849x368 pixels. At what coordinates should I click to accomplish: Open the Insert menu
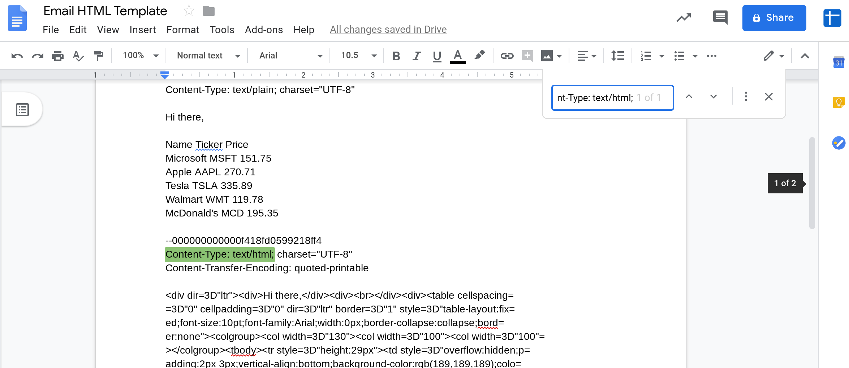coord(143,30)
